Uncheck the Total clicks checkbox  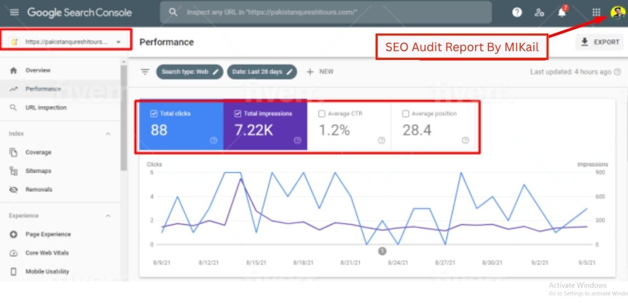coord(154,114)
